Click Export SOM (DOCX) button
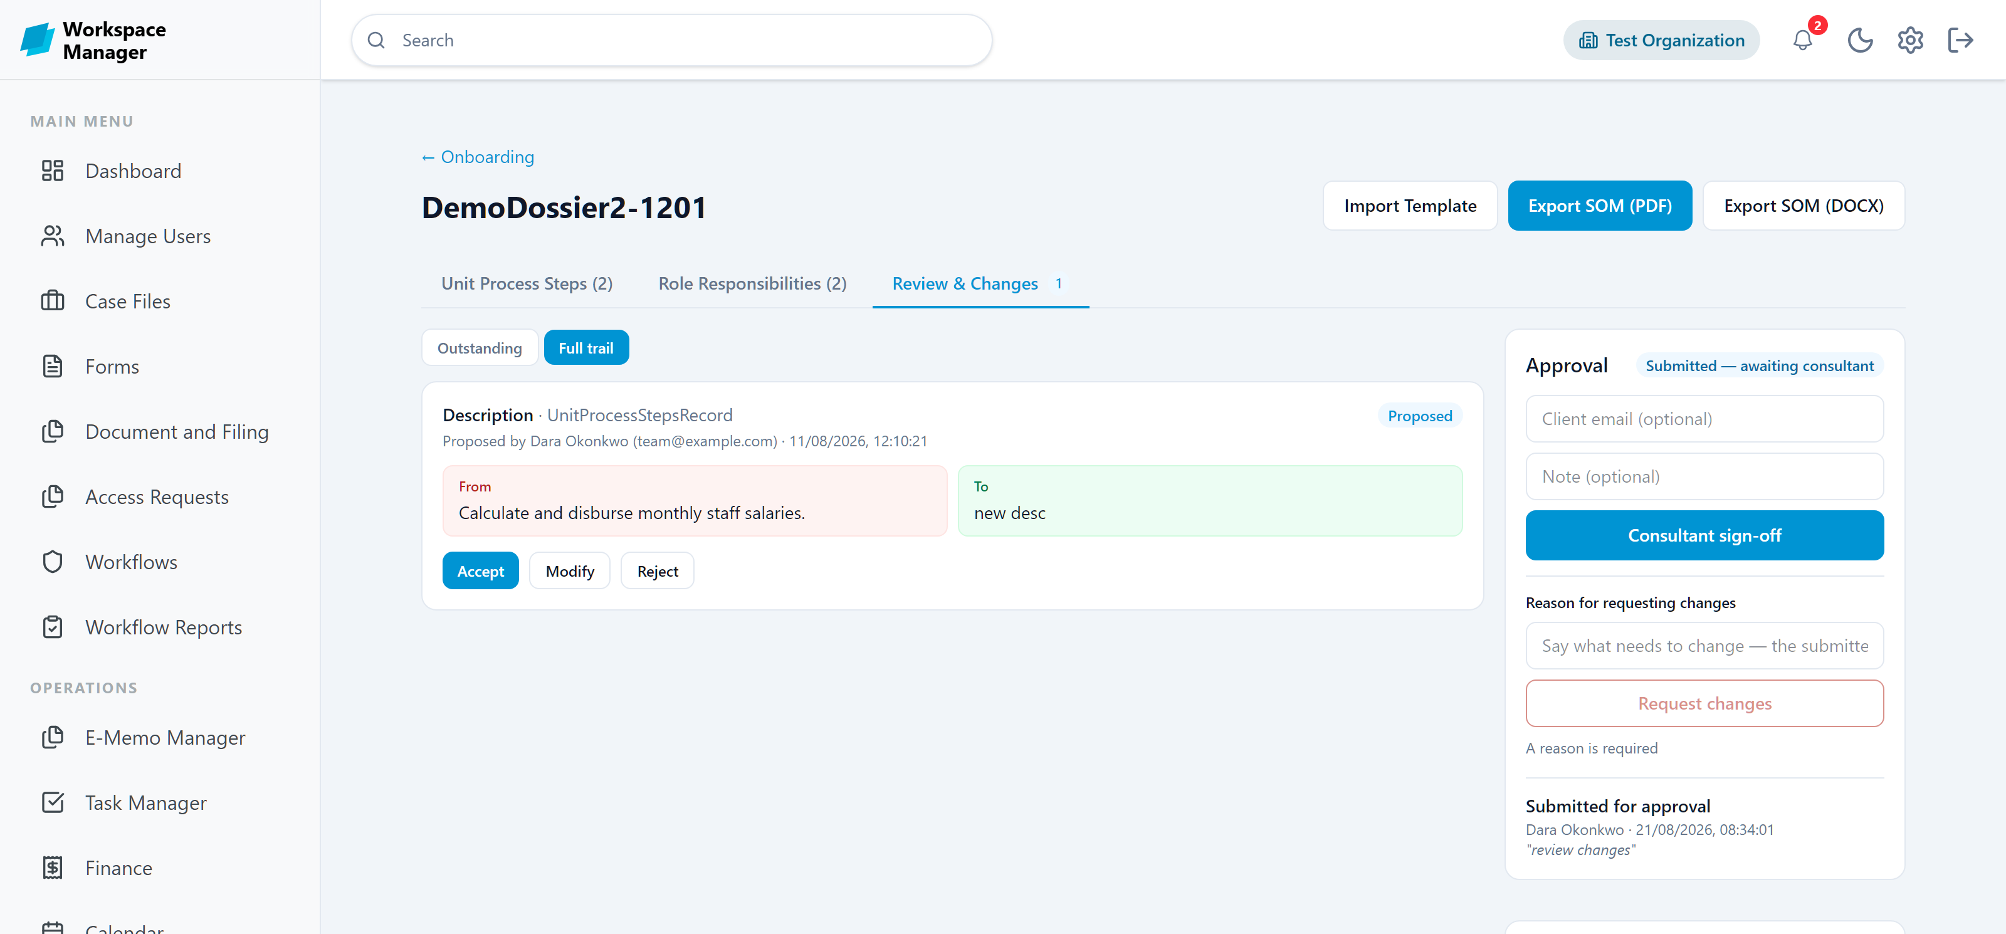2006x934 pixels. [1804, 206]
